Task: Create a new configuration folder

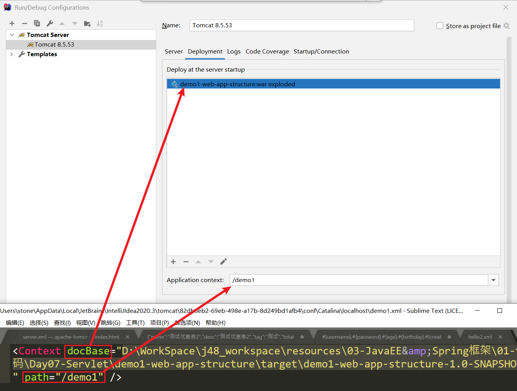Action: [x=87, y=23]
